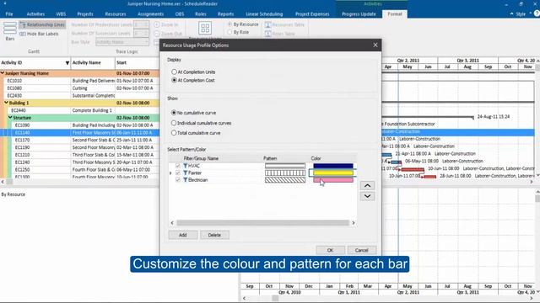This screenshot has height=303, width=540.
Task: Click the Zoom In icon in Trace Logic
Action: [x=157, y=24]
